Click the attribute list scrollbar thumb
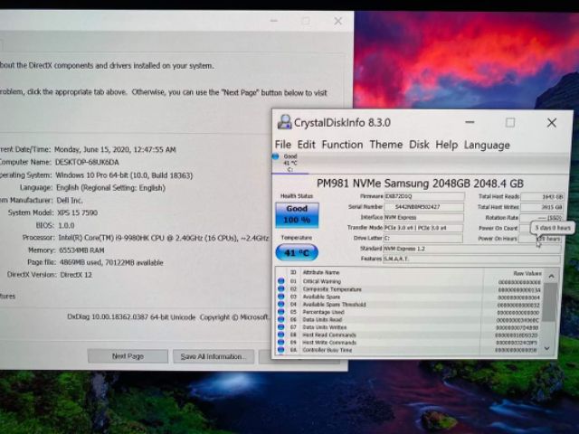The image size is (579, 434). tap(550, 302)
